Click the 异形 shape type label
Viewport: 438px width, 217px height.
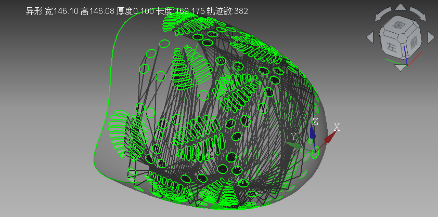(34, 11)
